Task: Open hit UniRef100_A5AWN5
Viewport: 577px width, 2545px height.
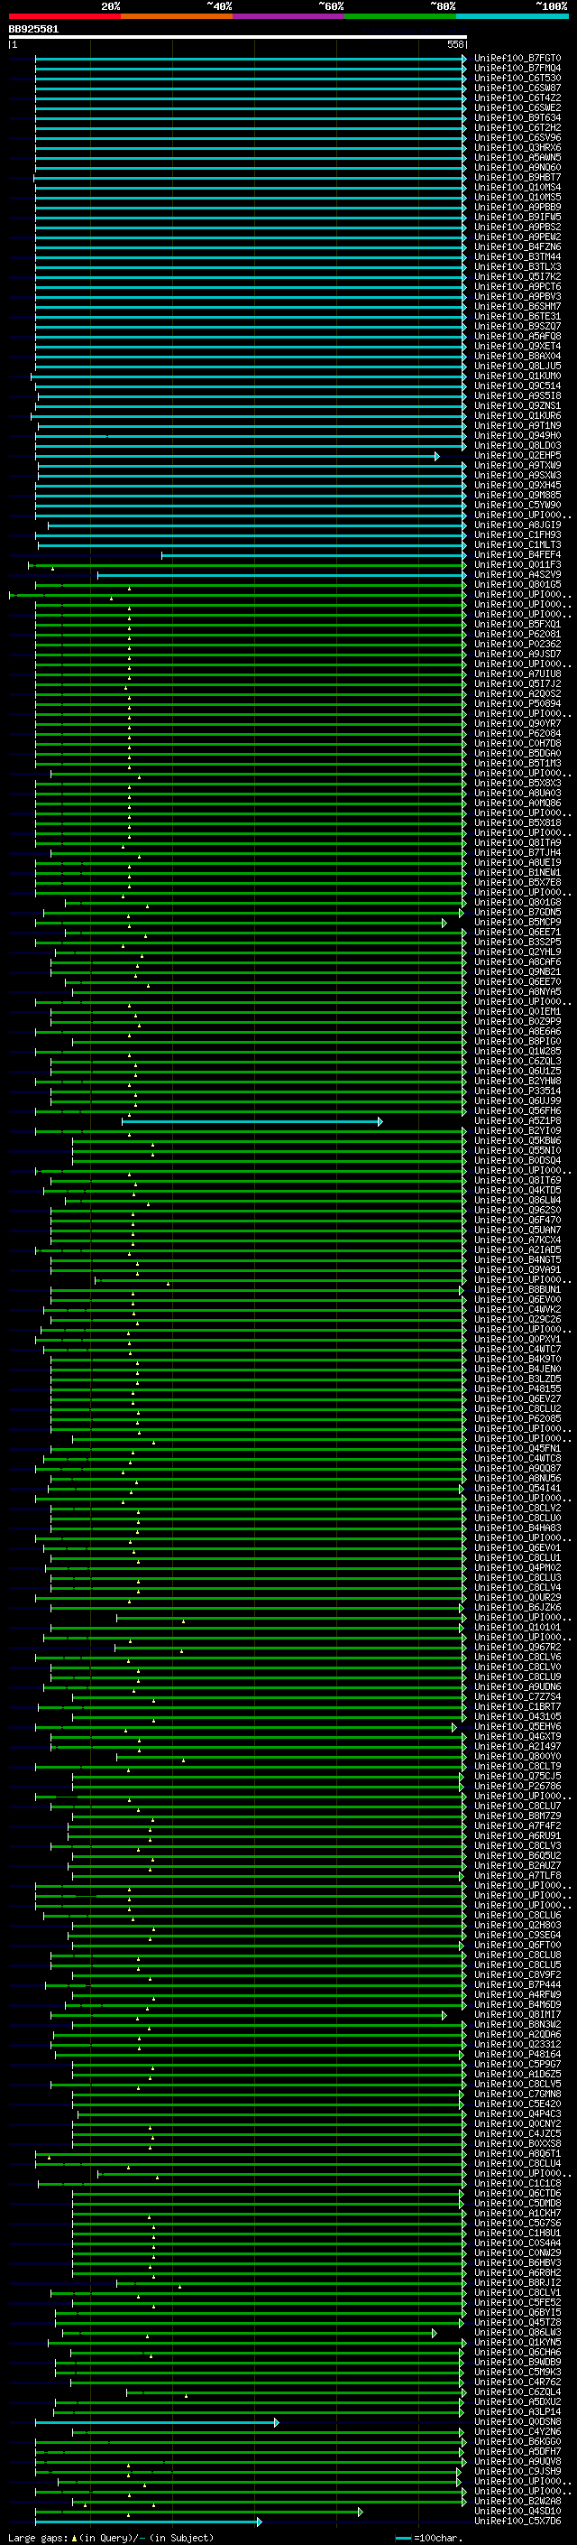Action: click(x=517, y=157)
